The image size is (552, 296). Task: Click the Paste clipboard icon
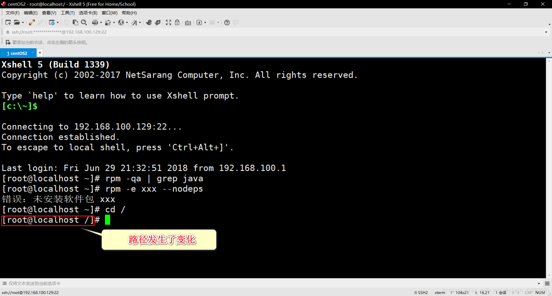pyautogui.click(x=75, y=22)
